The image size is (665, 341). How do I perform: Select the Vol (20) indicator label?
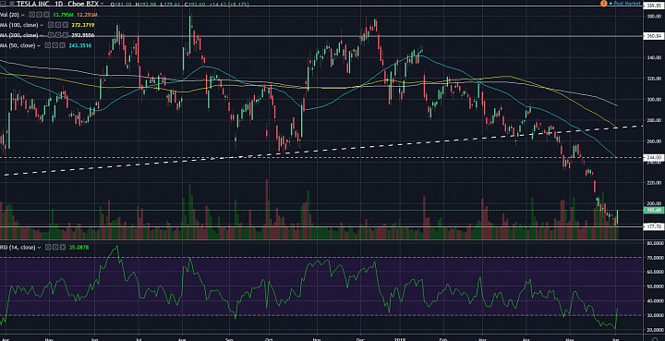(x=9, y=15)
